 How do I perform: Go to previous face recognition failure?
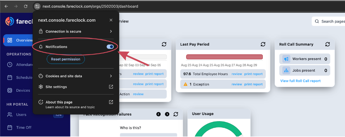pyautogui.click(x=158, y=114)
